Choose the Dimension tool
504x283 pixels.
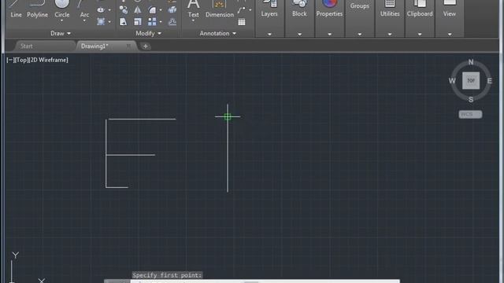tap(220, 9)
